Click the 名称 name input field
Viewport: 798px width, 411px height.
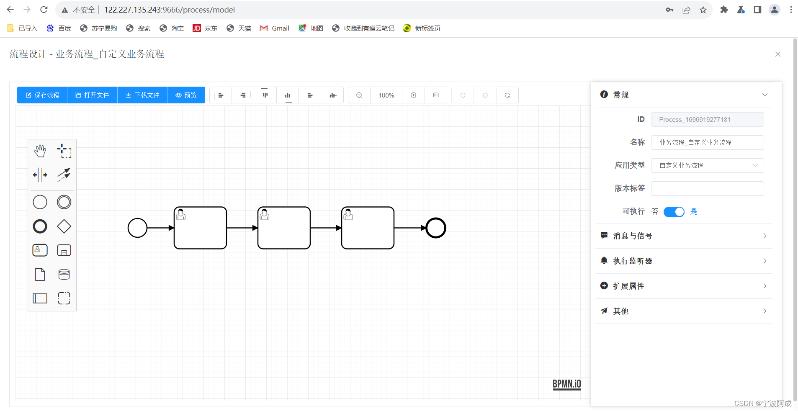pyautogui.click(x=708, y=142)
